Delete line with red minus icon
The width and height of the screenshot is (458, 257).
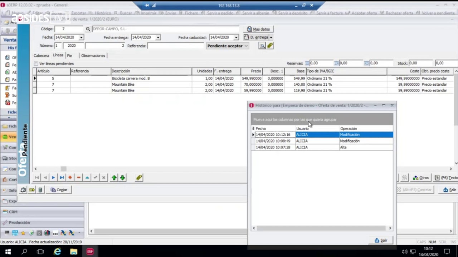pos(79,178)
